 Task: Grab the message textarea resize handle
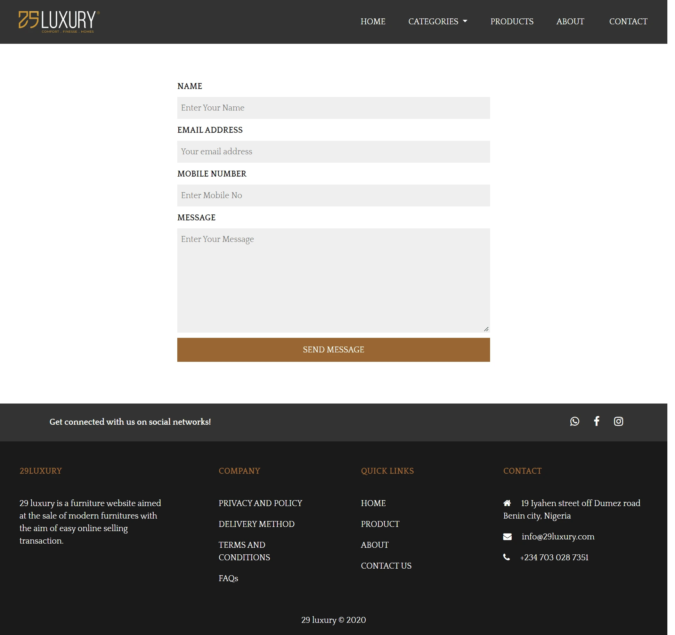486,329
